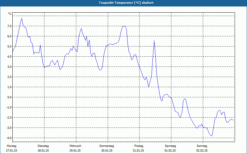Click the date 28.01.25
The height and width of the screenshot is (154, 247).
(43, 151)
